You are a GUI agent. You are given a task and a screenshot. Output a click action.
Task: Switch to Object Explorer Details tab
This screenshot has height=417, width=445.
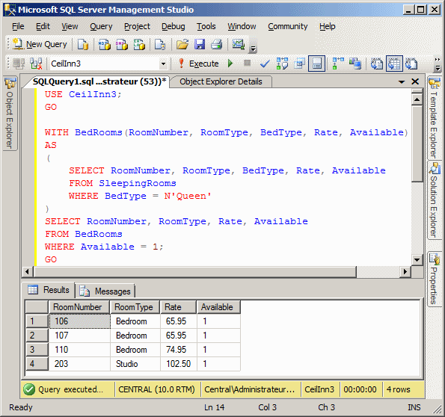[x=221, y=81]
